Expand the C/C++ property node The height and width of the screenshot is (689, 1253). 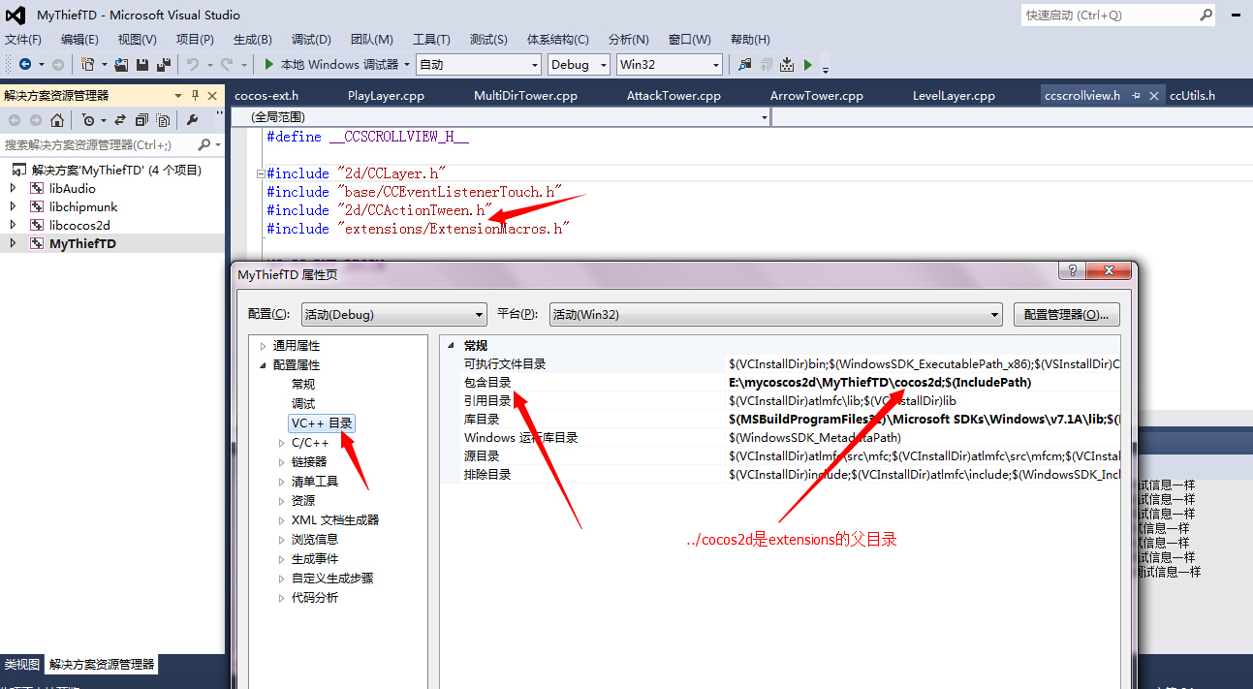282,443
